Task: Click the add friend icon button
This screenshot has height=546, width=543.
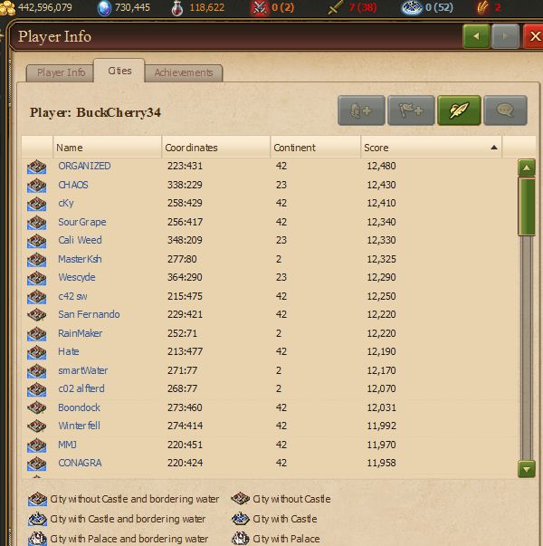Action: click(x=361, y=110)
